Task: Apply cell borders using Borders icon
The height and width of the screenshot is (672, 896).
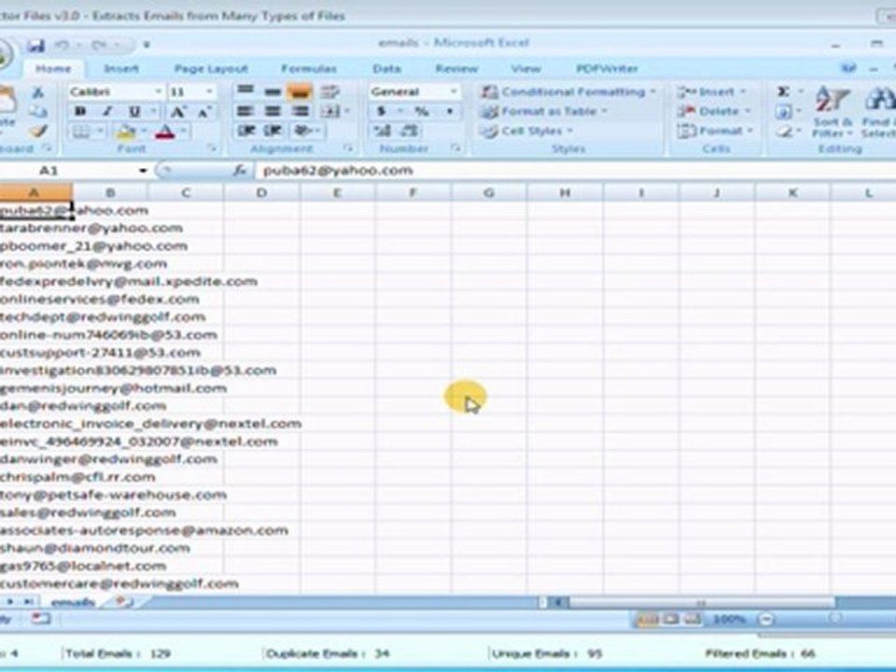Action: pyautogui.click(x=81, y=132)
